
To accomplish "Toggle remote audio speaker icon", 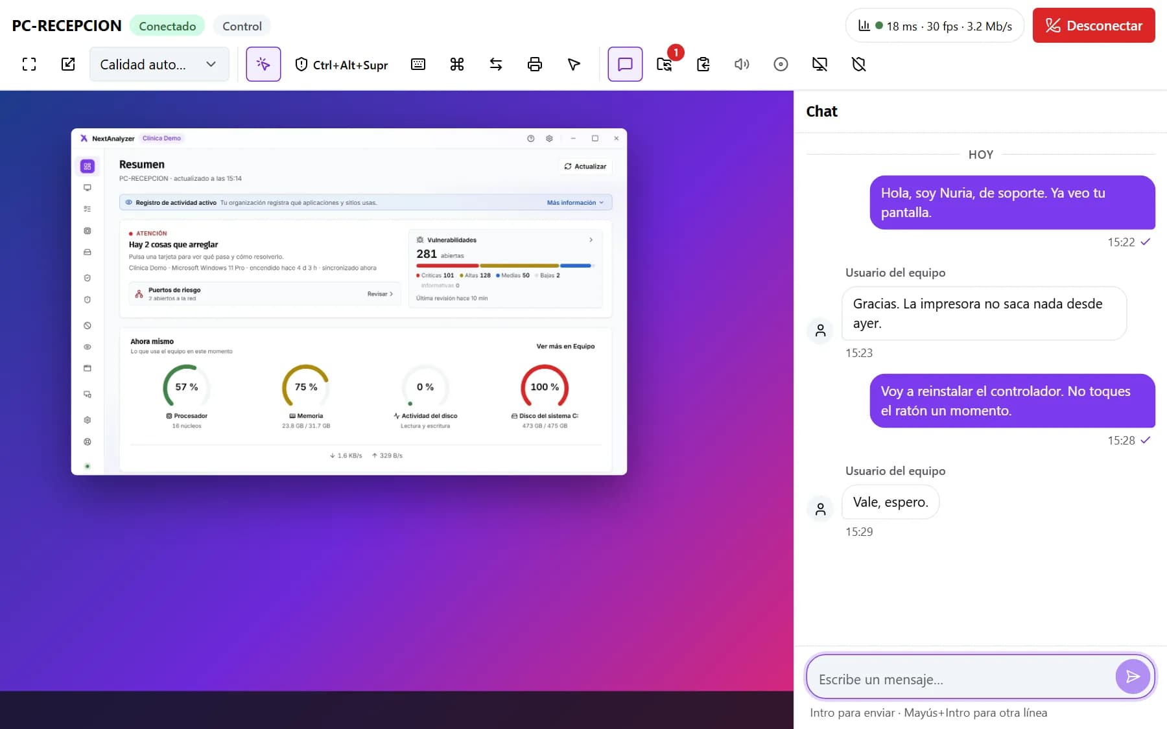I will click(x=742, y=64).
